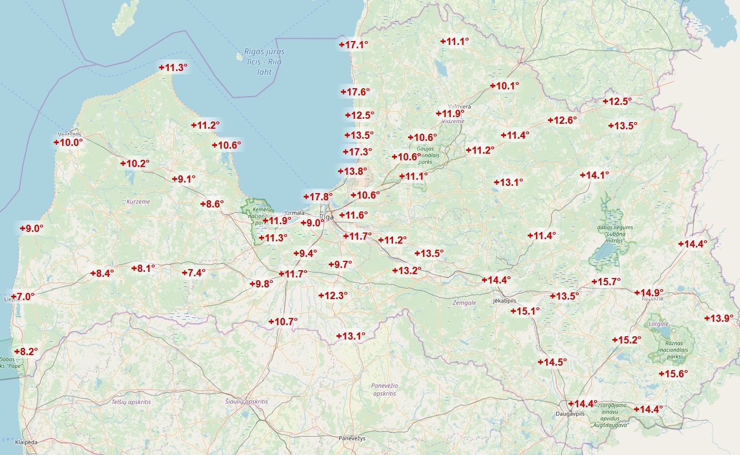Select the +15.1° temperature reading

(525, 311)
